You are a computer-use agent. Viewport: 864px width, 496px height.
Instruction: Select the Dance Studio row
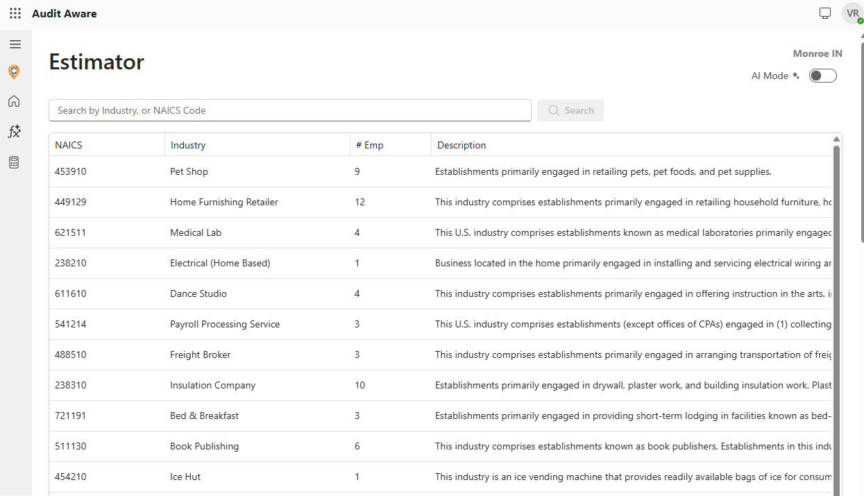(441, 293)
